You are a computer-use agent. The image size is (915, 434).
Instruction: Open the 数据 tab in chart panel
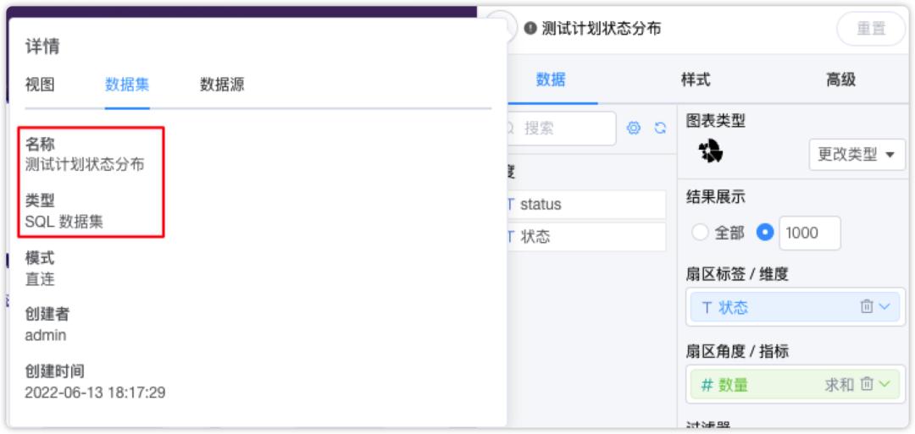point(551,80)
